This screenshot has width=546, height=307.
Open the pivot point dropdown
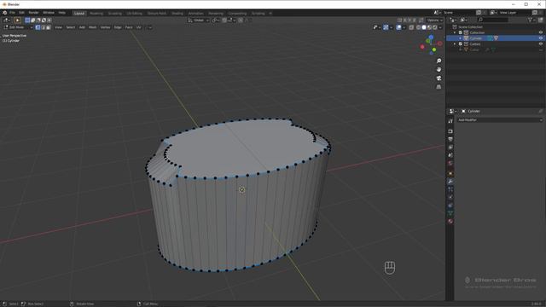click(216, 20)
